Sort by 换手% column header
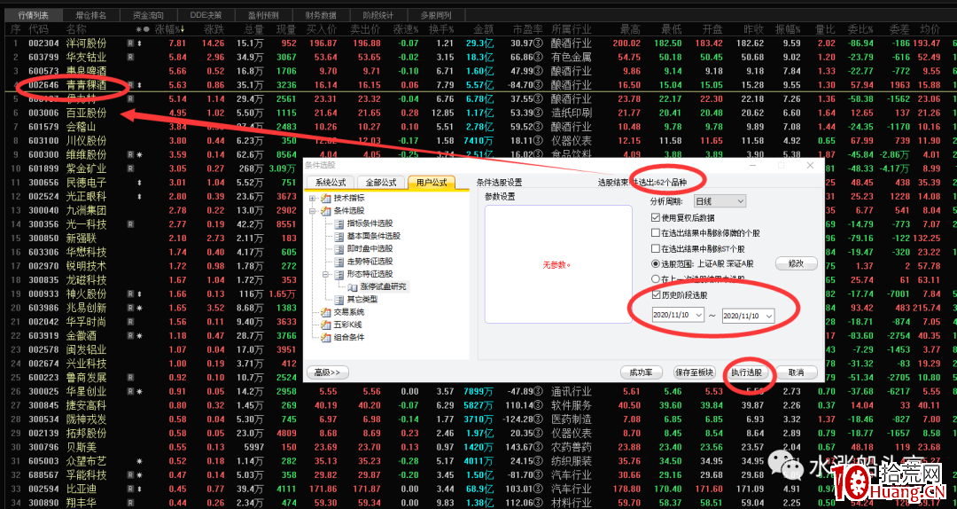 click(441, 28)
